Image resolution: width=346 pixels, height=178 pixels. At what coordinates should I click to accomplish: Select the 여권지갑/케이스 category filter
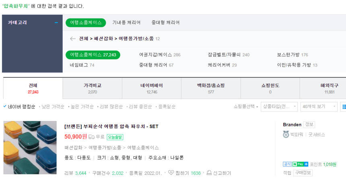click(x=160, y=55)
